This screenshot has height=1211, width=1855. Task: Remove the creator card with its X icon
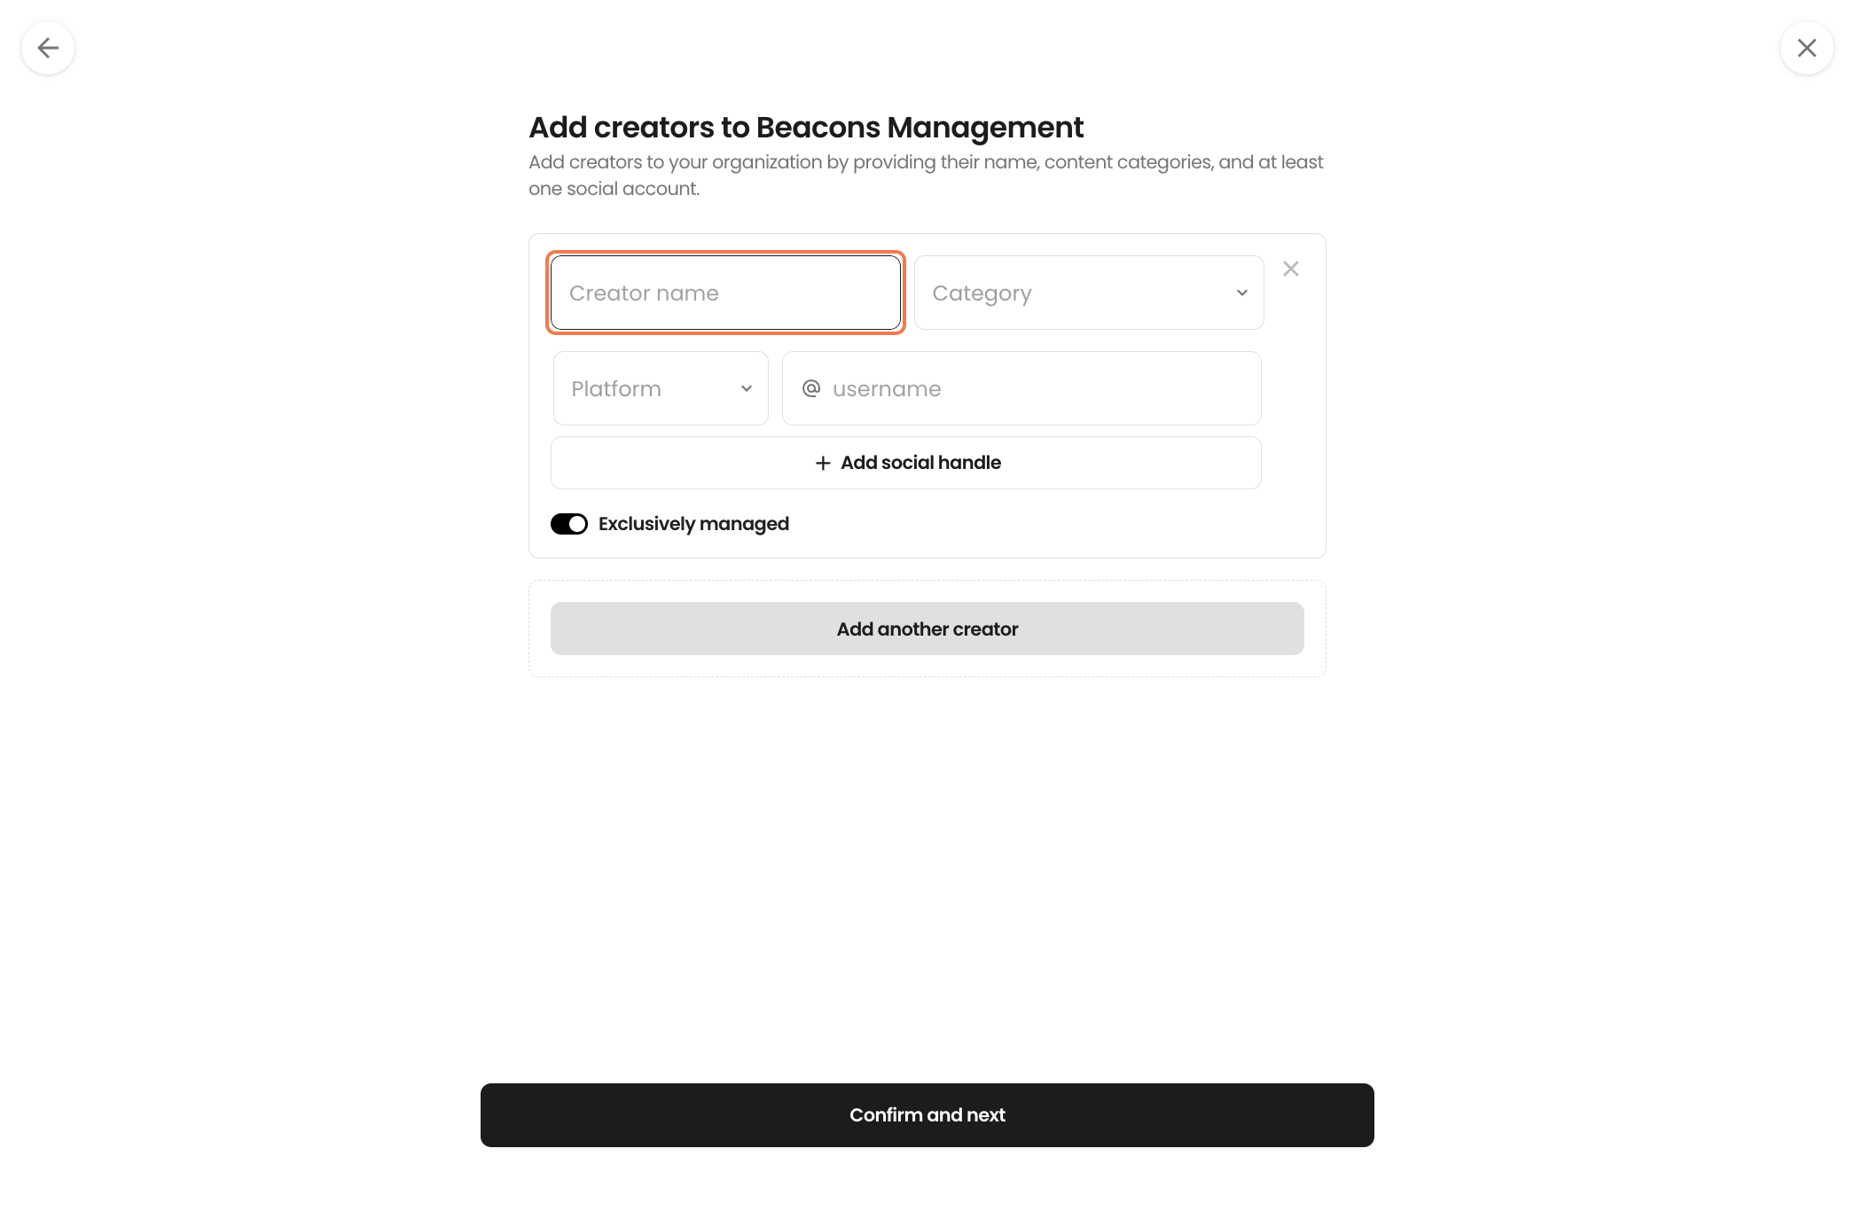[x=1291, y=269]
